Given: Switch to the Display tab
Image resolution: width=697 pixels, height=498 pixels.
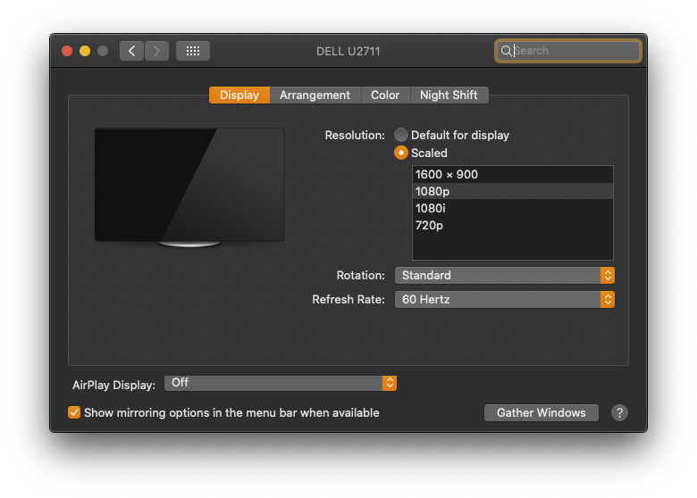Looking at the screenshot, I should [239, 95].
